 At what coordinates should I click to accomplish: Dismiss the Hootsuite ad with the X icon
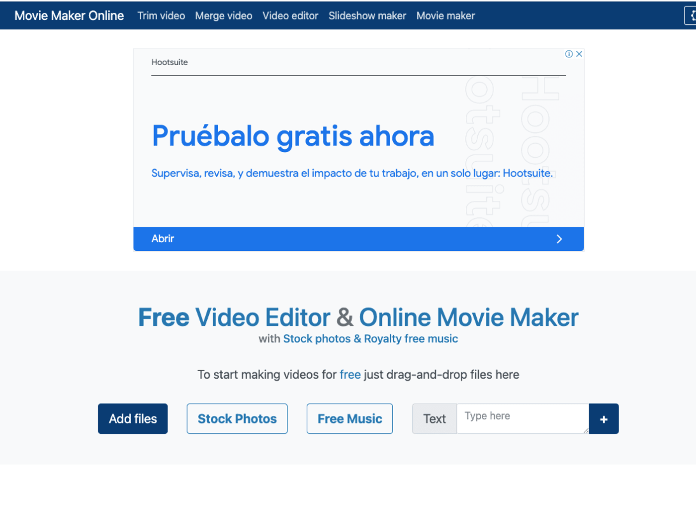[x=579, y=54]
